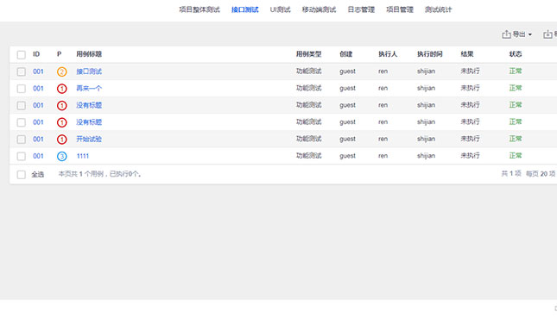Click 正常 status in the 再来一个 row
557x317 pixels.
click(x=516, y=88)
